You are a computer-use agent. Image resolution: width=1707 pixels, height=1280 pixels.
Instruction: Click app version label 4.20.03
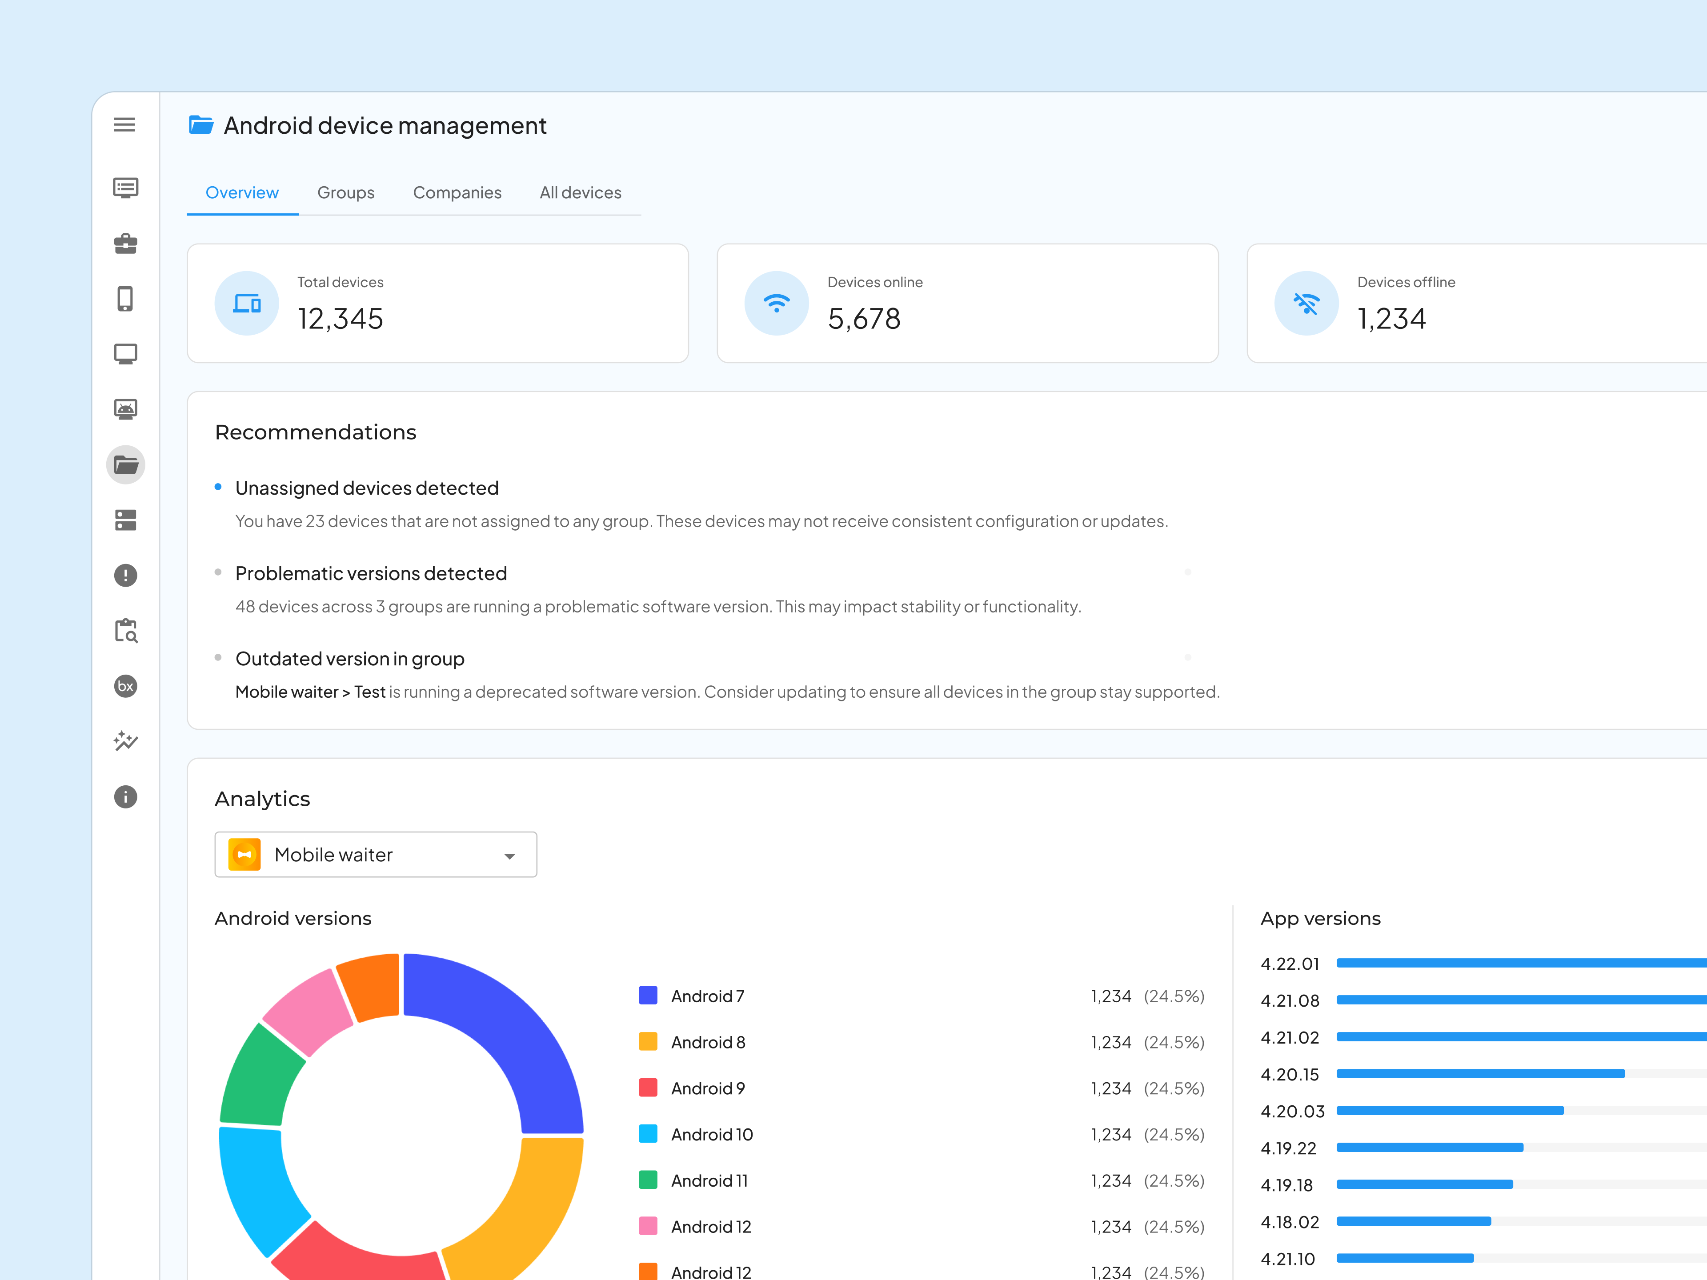pos(1292,1112)
